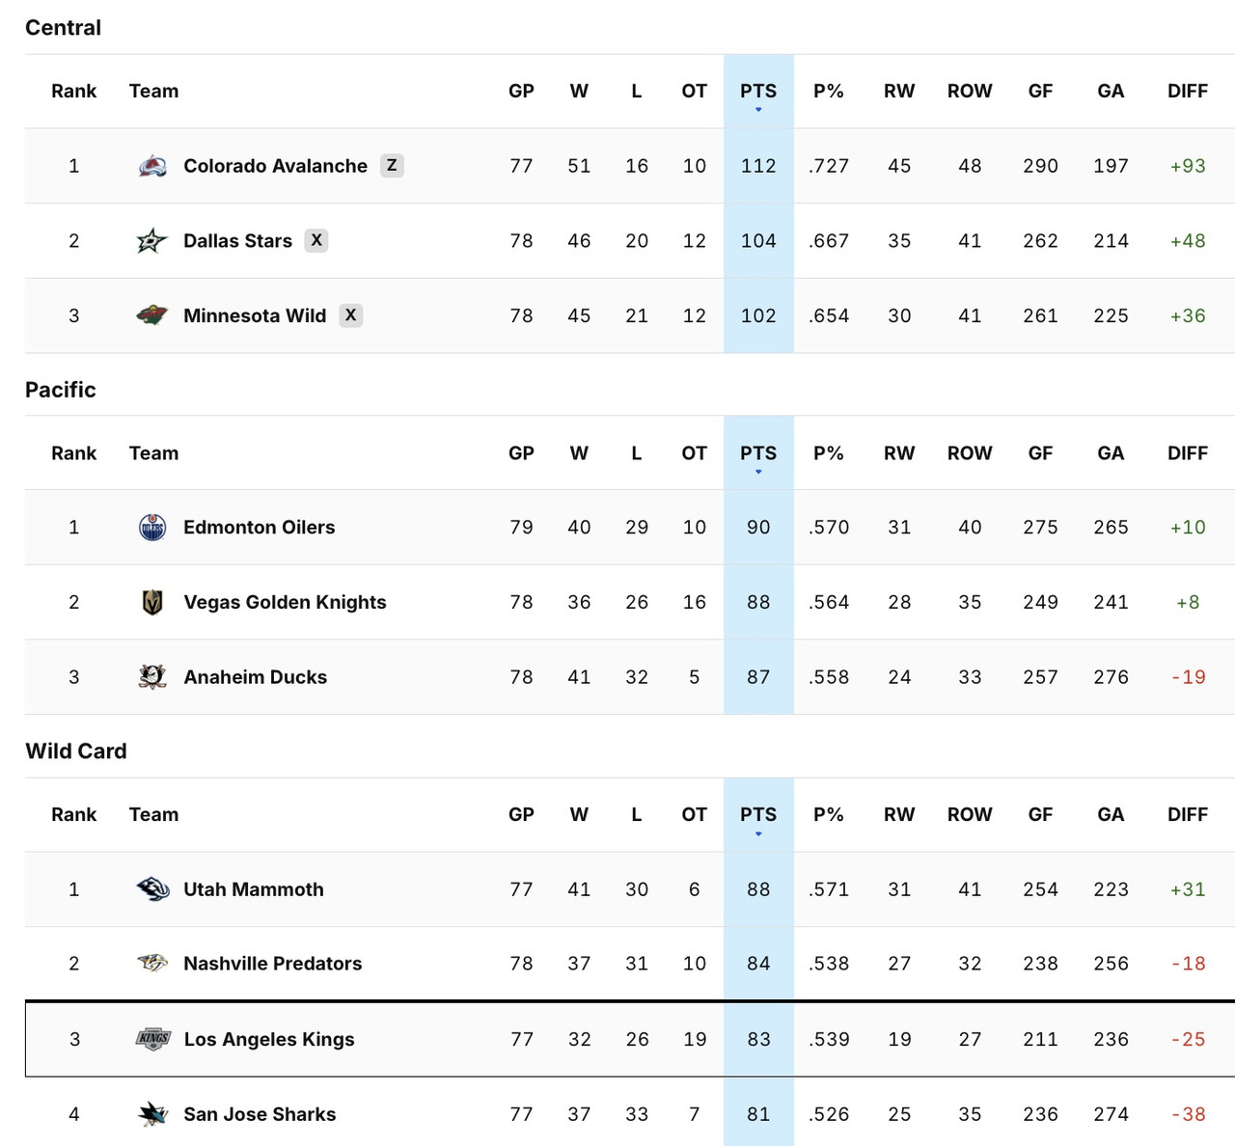
Task: Click the Minnesota Wild logo
Action: pyautogui.click(x=154, y=315)
